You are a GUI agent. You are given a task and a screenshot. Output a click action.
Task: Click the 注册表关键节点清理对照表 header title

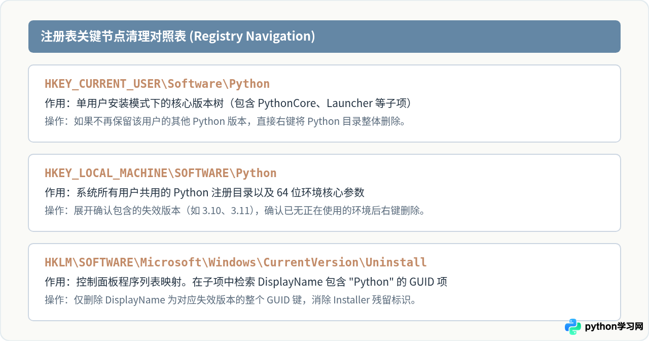coord(178,37)
